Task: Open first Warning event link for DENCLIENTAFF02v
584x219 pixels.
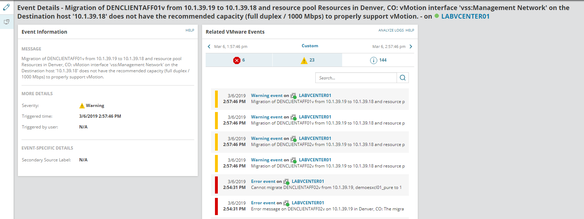Action: 267,138
